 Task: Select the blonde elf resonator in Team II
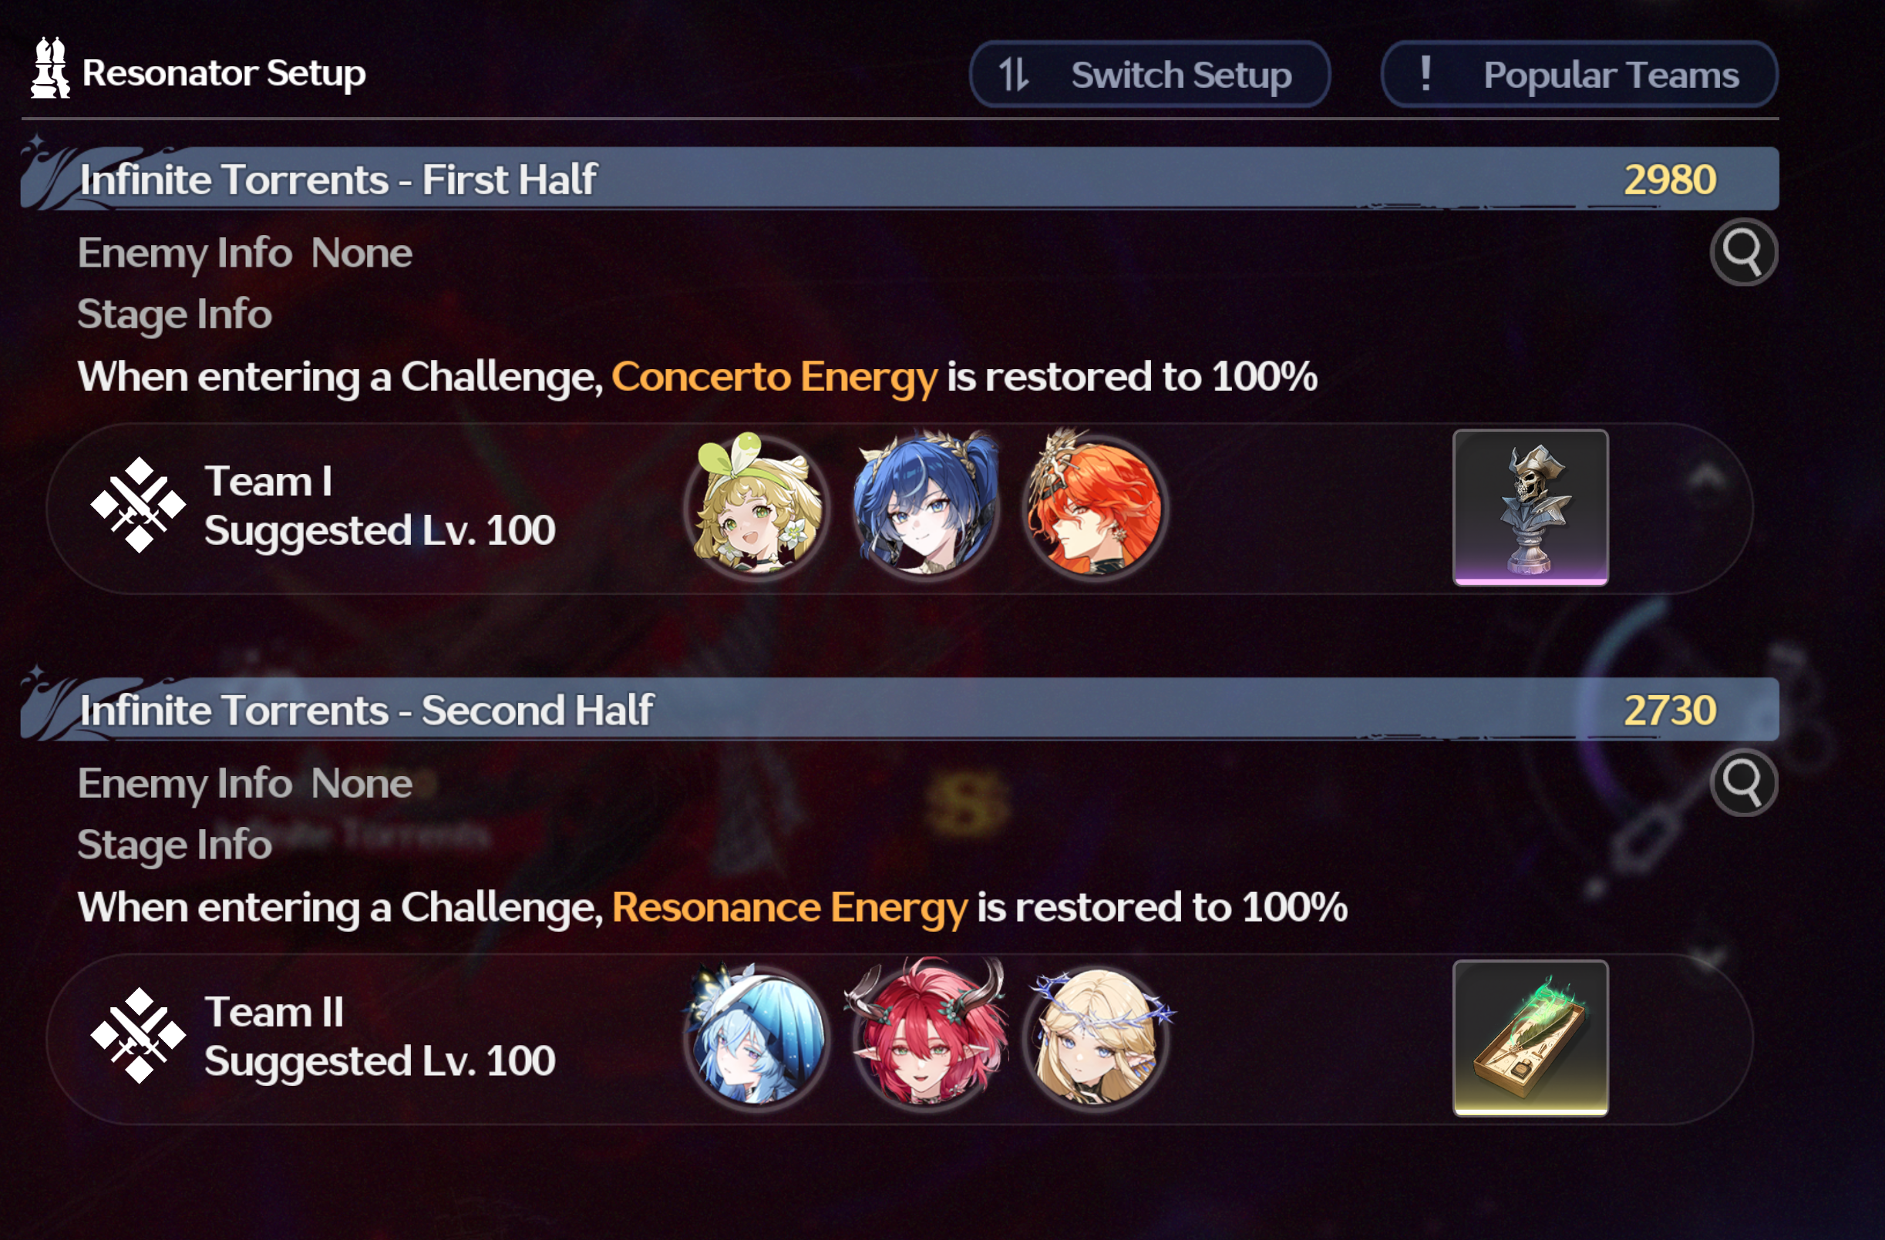(x=1097, y=1036)
